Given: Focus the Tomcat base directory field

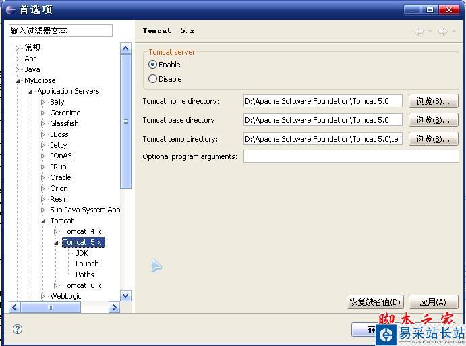Looking at the screenshot, I should (x=323, y=120).
